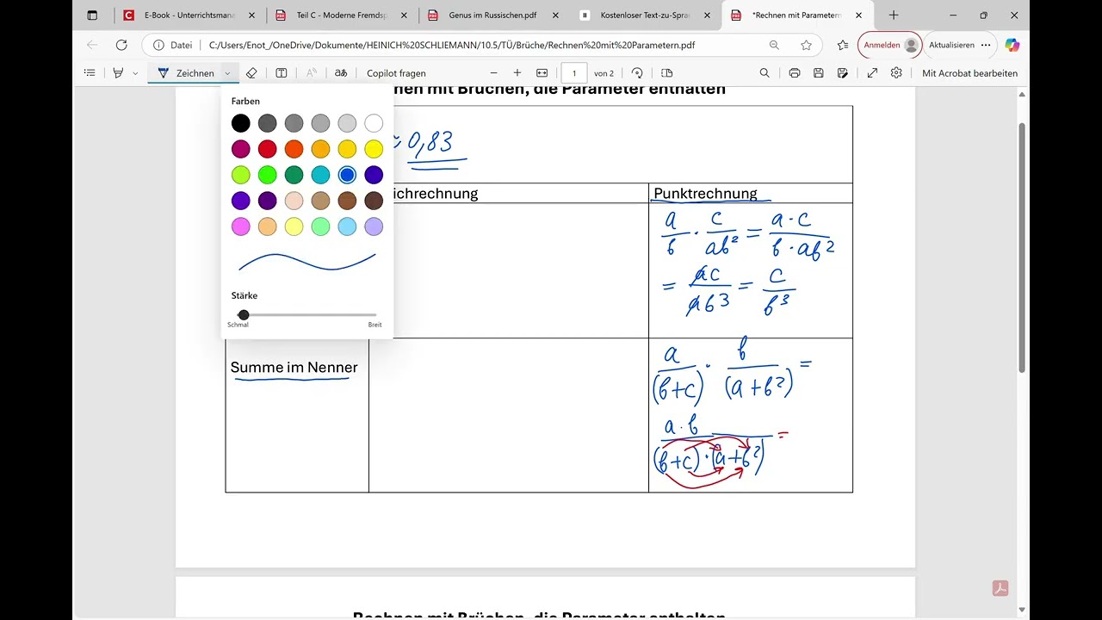Viewport: 1102px width, 620px height.
Task: Click the 'Punktrechnung' table heading
Action: 705,194
